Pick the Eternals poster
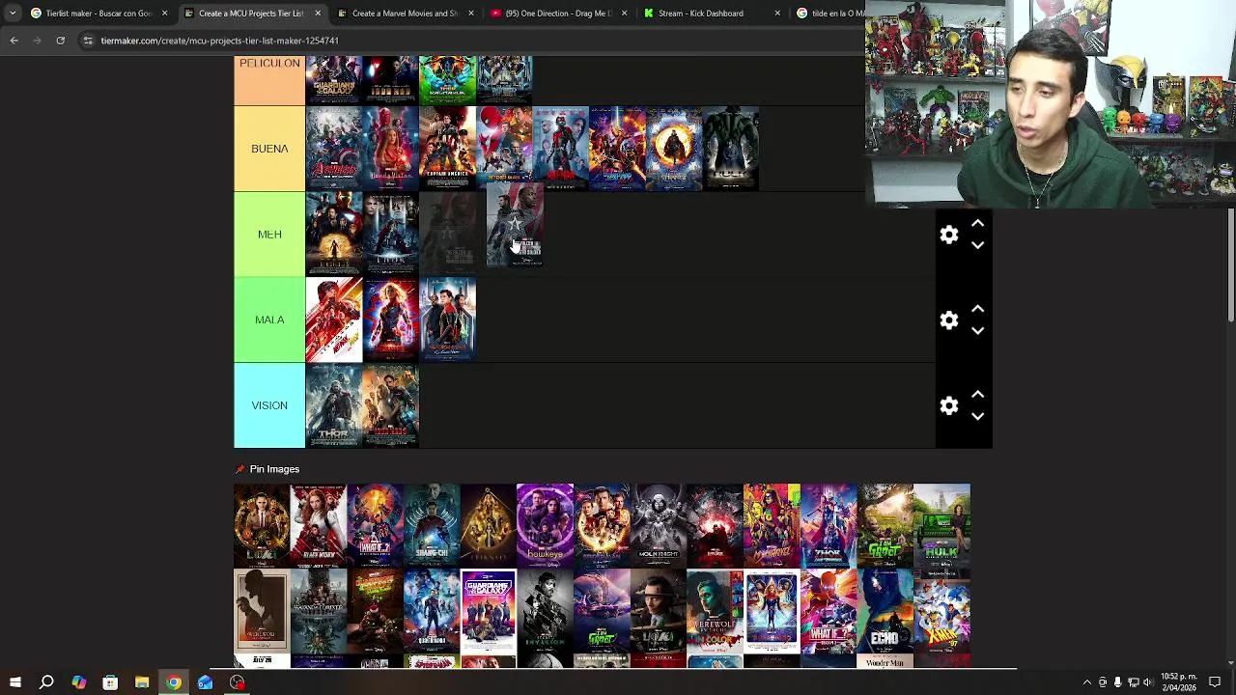This screenshot has width=1236, height=695. pos(489,525)
